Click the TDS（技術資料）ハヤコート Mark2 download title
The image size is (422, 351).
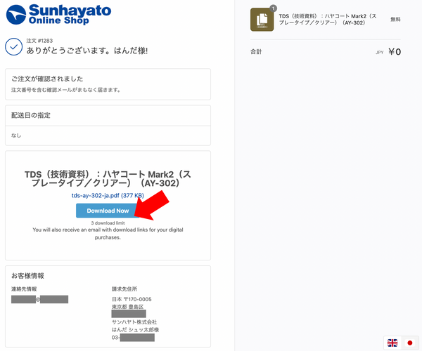point(108,178)
